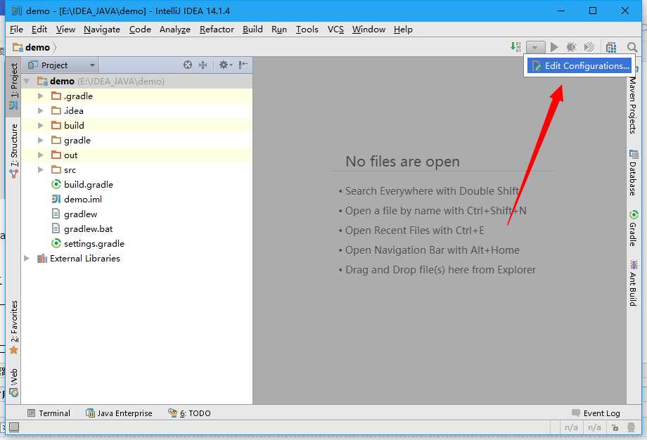The image size is (647, 440).
Task: Open the Event Log
Action: tap(596, 413)
